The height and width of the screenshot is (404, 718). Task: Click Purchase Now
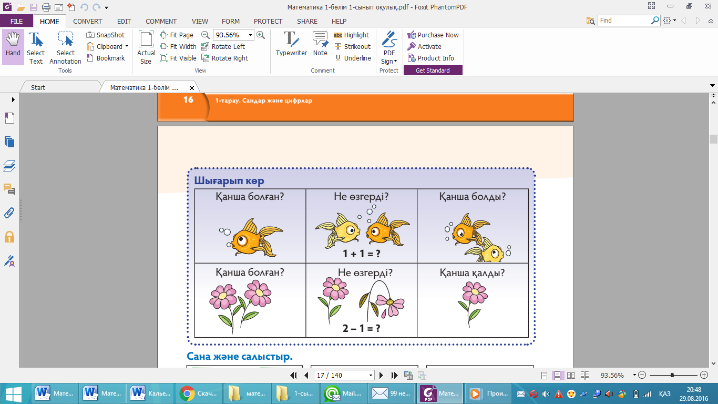coord(433,35)
